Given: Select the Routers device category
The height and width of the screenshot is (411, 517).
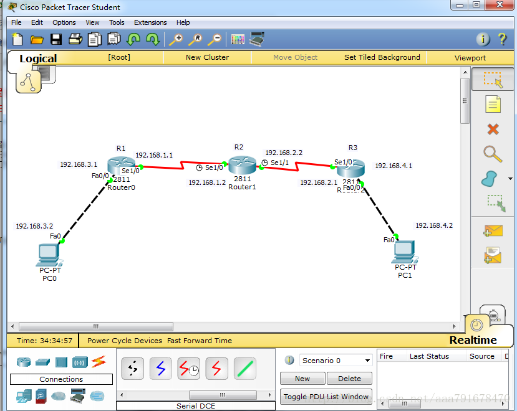Looking at the screenshot, I should coord(24,362).
